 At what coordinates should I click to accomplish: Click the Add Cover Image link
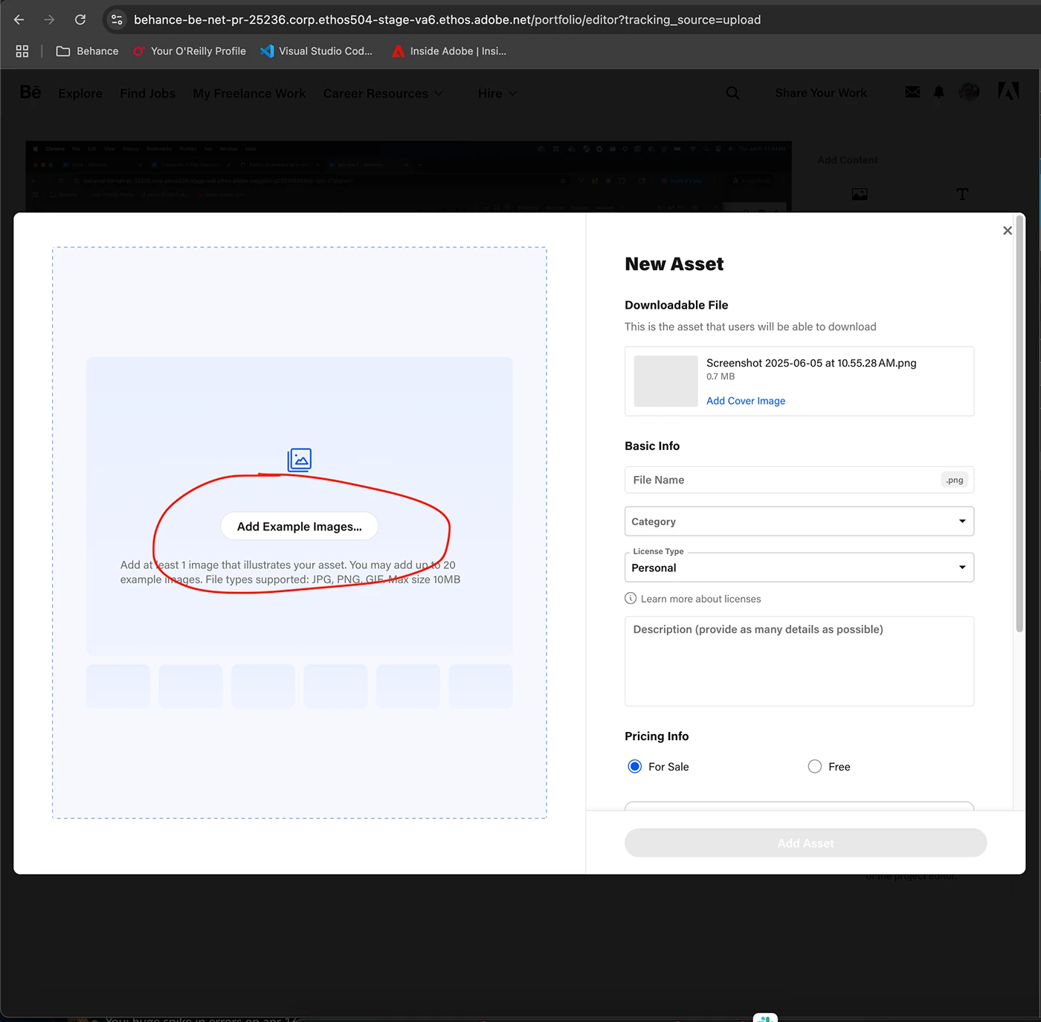click(745, 401)
